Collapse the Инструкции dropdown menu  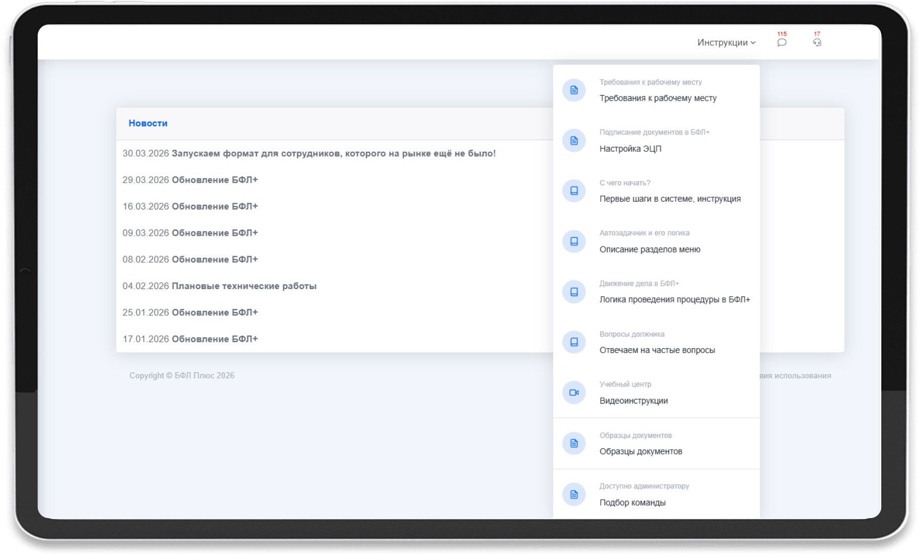pyautogui.click(x=726, y=43)
